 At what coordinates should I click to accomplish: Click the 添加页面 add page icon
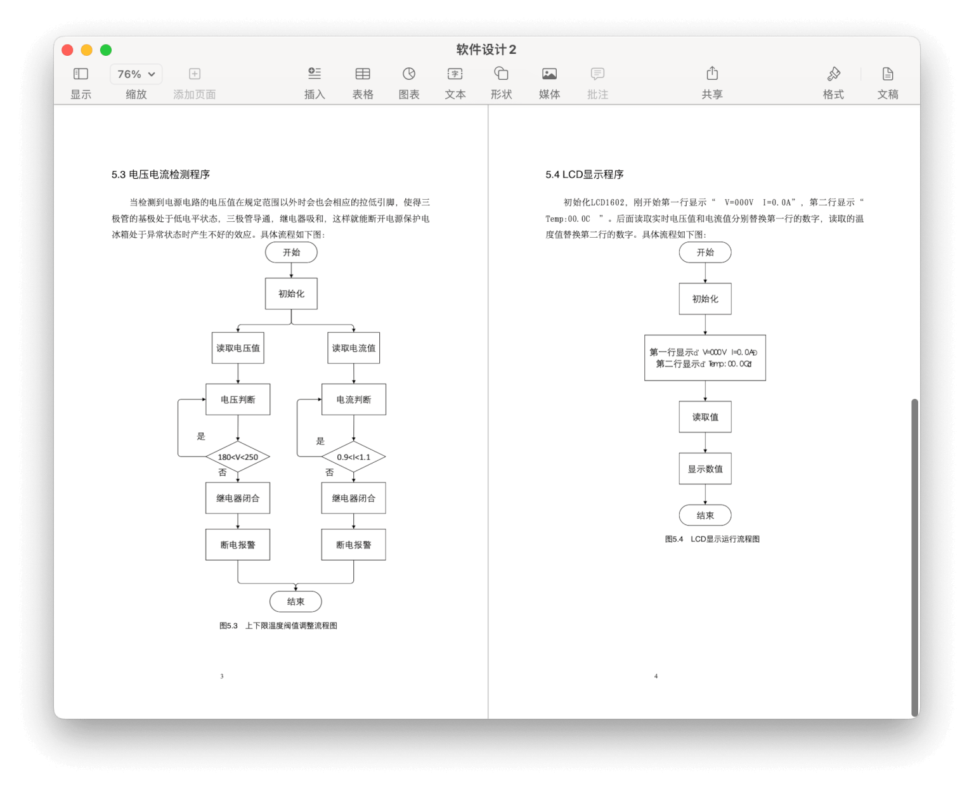(195, 74)
